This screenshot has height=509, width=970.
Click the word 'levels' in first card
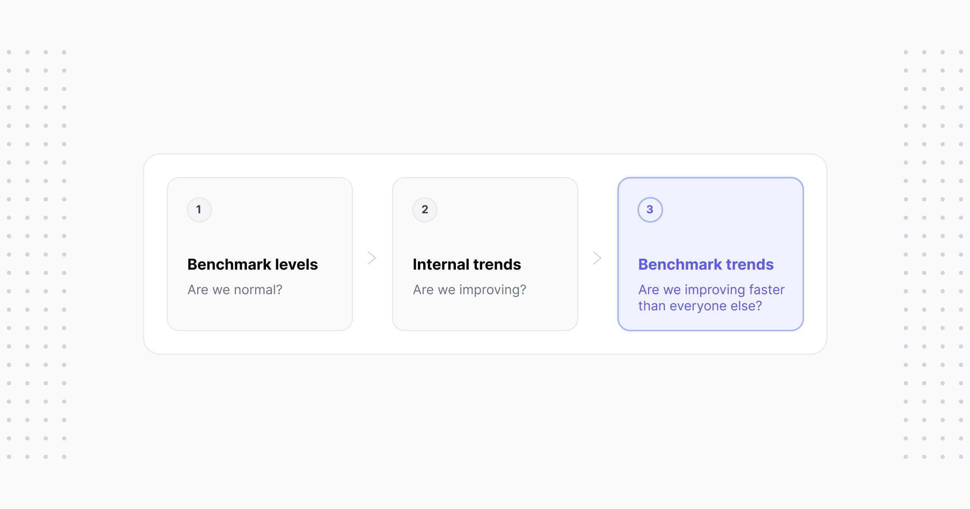point(297,265)
